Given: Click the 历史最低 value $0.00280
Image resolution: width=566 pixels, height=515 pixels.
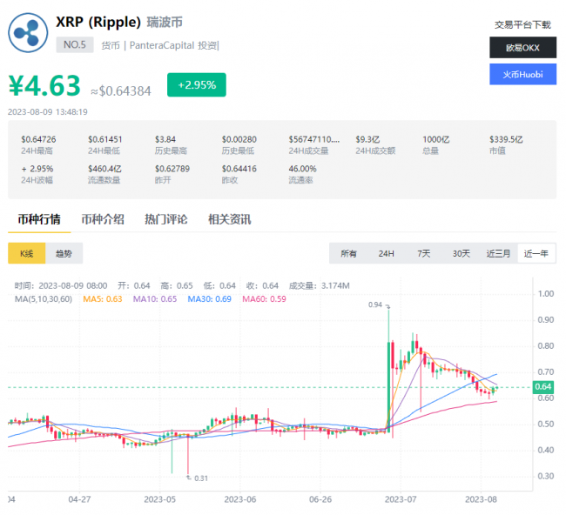Looking at the screenshot, I should [239, 139].
